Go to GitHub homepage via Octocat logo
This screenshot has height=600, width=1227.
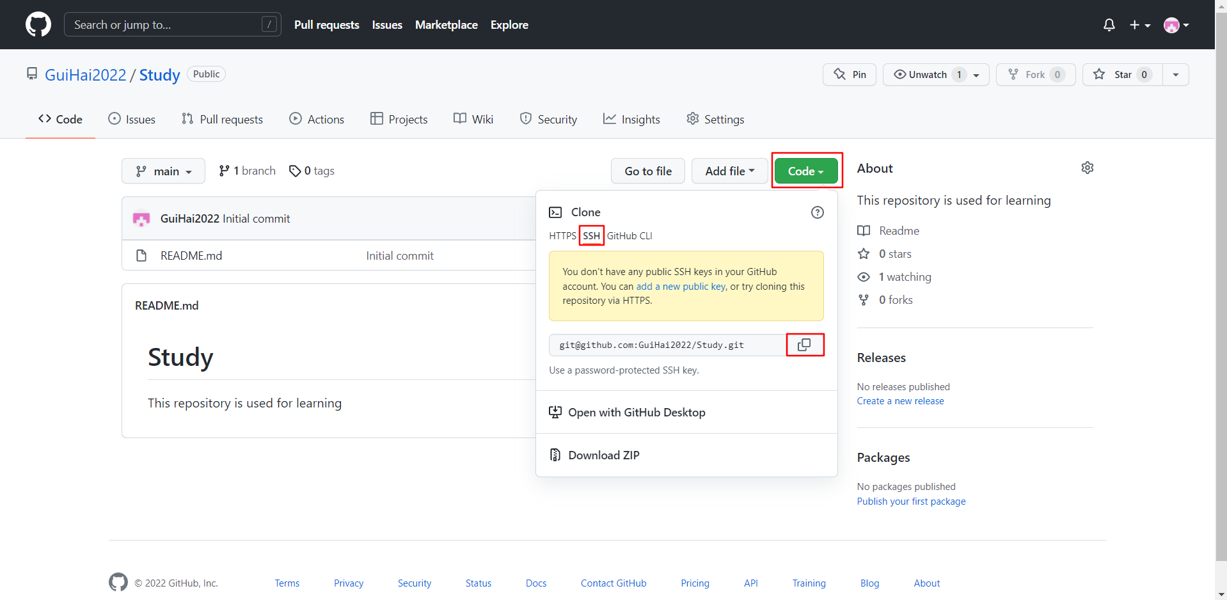tap(38, 24)
